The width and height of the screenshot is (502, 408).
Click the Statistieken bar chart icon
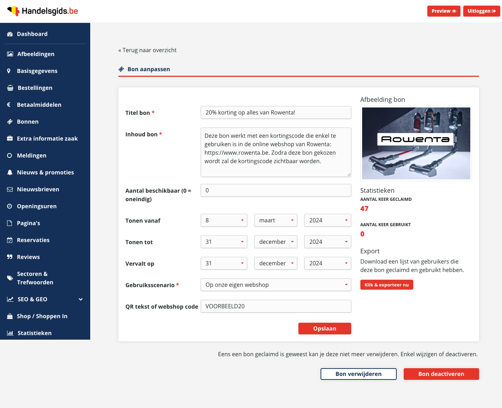[x=10, y=333]
